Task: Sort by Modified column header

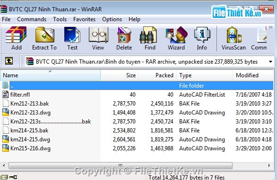Action: [253, 75]
